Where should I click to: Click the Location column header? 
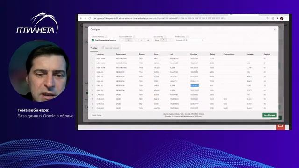(100, 54)
